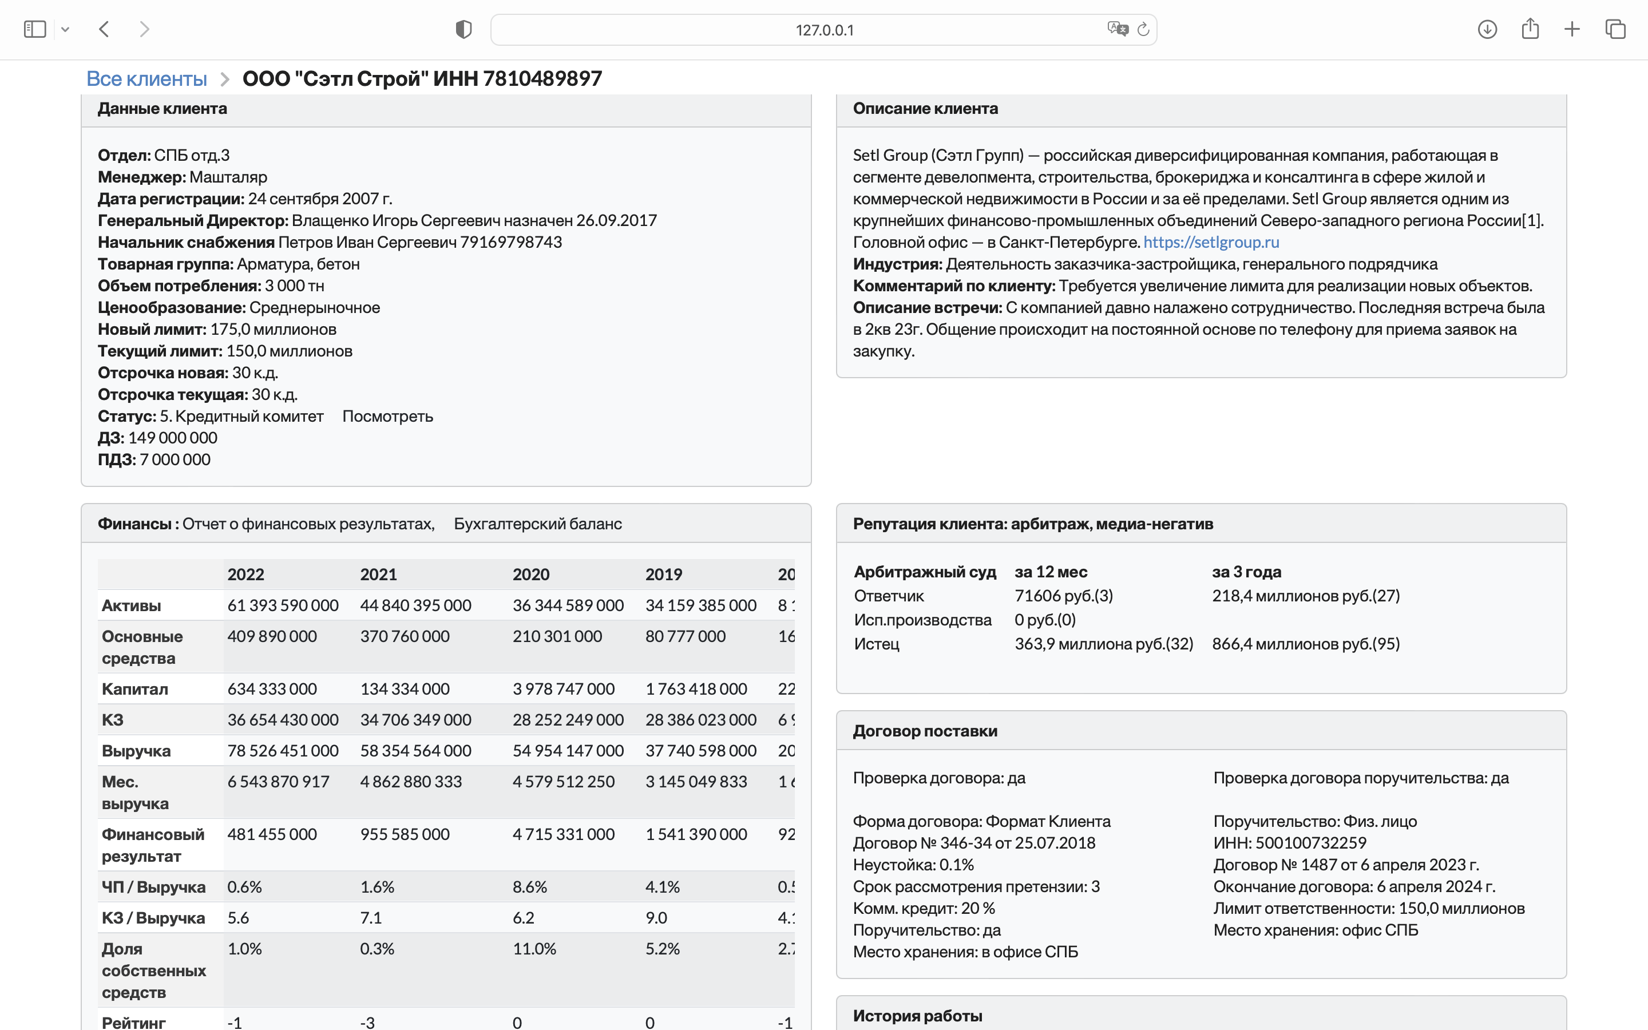Click the translate icon in address bar

tap(1117, 29)
